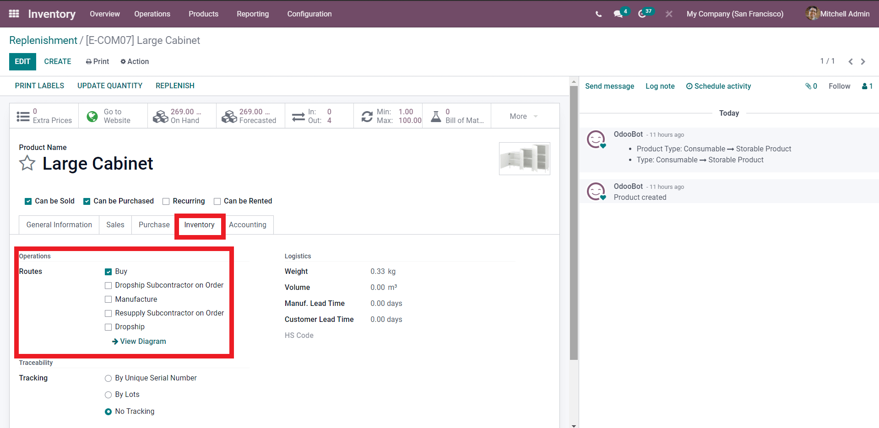879x428 pixels.
Task: Click Schedule activity in chatter
Action: click(718, 86)
